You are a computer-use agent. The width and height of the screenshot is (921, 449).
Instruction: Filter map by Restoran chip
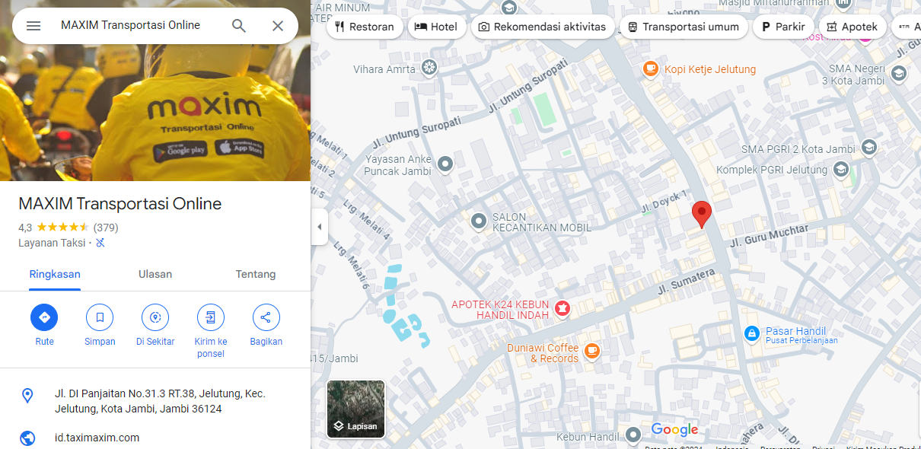365,27
